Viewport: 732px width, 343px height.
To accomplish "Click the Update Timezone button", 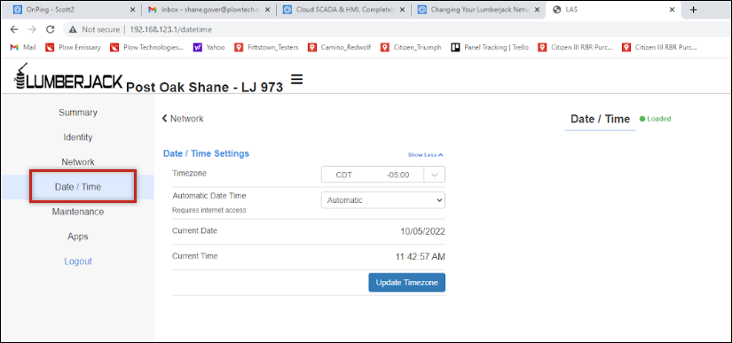I will [406, 283].
